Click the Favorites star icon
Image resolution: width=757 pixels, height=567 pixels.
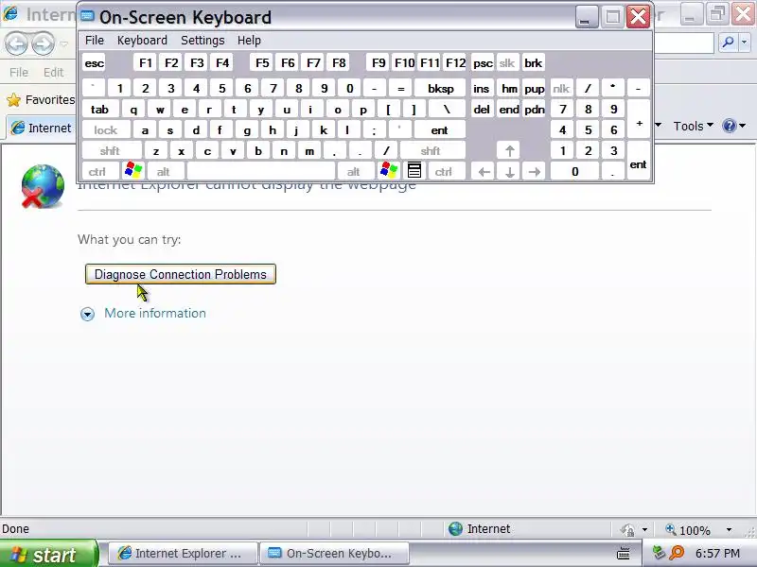[14, 100]
